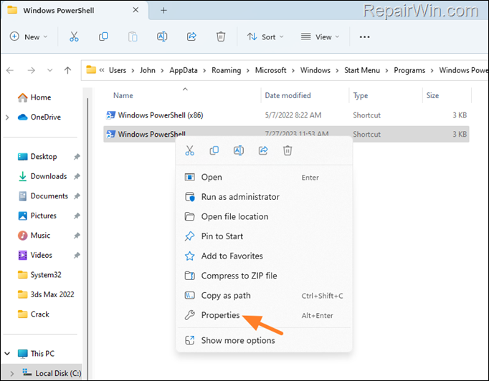Viewport: 489px width, 381px height.
Task: Show hidden breadcrumb path via double chevron
Action: click(102, 70)
